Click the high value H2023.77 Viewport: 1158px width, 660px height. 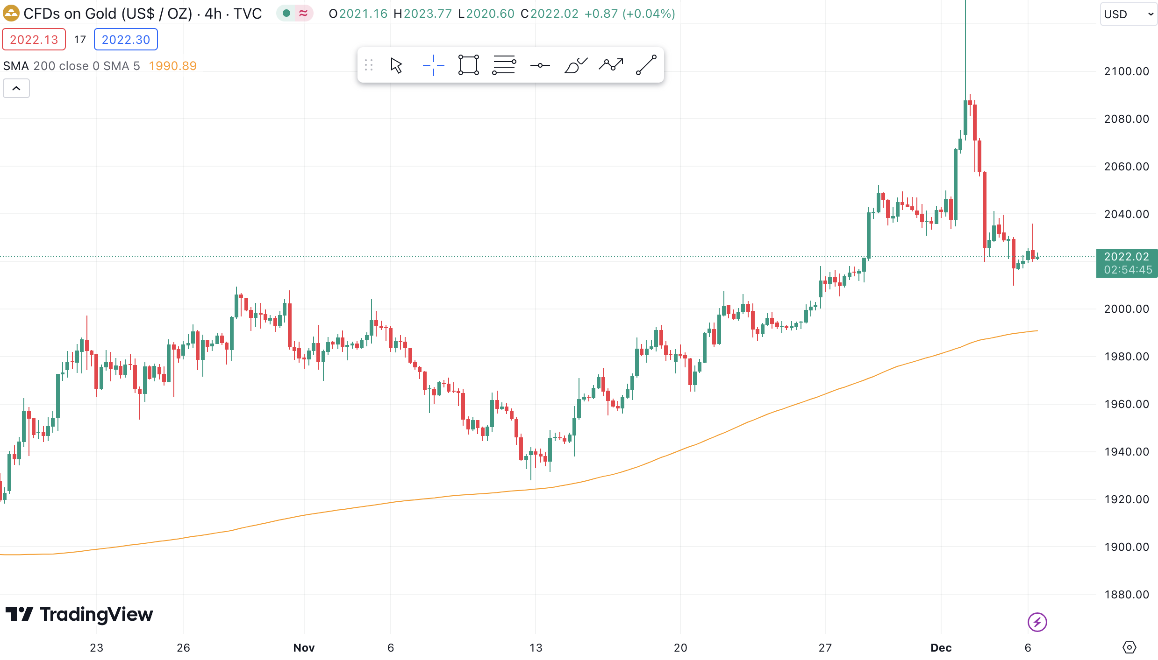422,14
